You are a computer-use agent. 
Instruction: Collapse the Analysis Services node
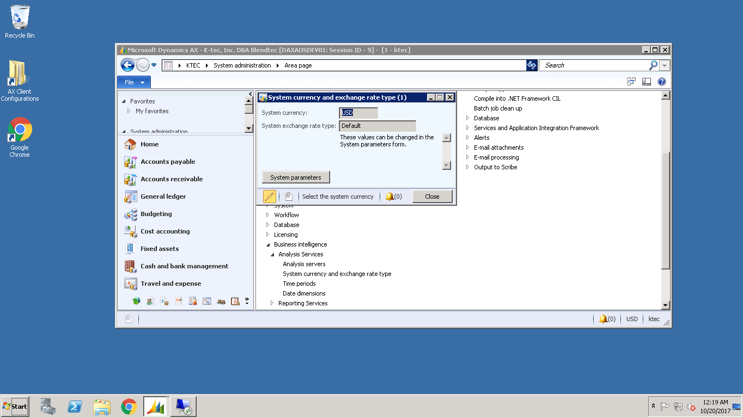pos(272,255)
